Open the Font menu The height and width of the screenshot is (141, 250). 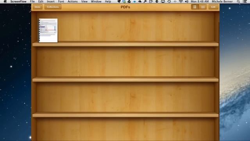click(x=61, y=2)
